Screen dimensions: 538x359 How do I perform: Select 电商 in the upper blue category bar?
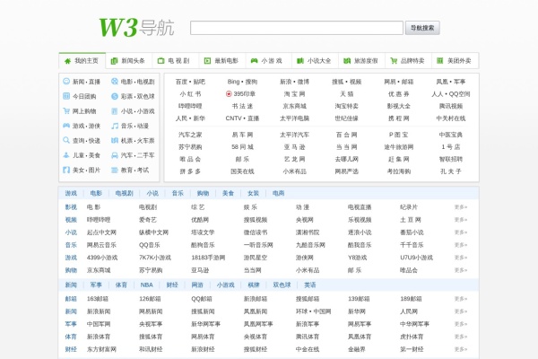tap(278, 193)
